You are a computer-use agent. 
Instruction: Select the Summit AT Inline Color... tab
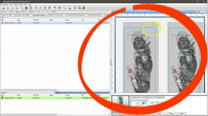[x=56, y=15]
